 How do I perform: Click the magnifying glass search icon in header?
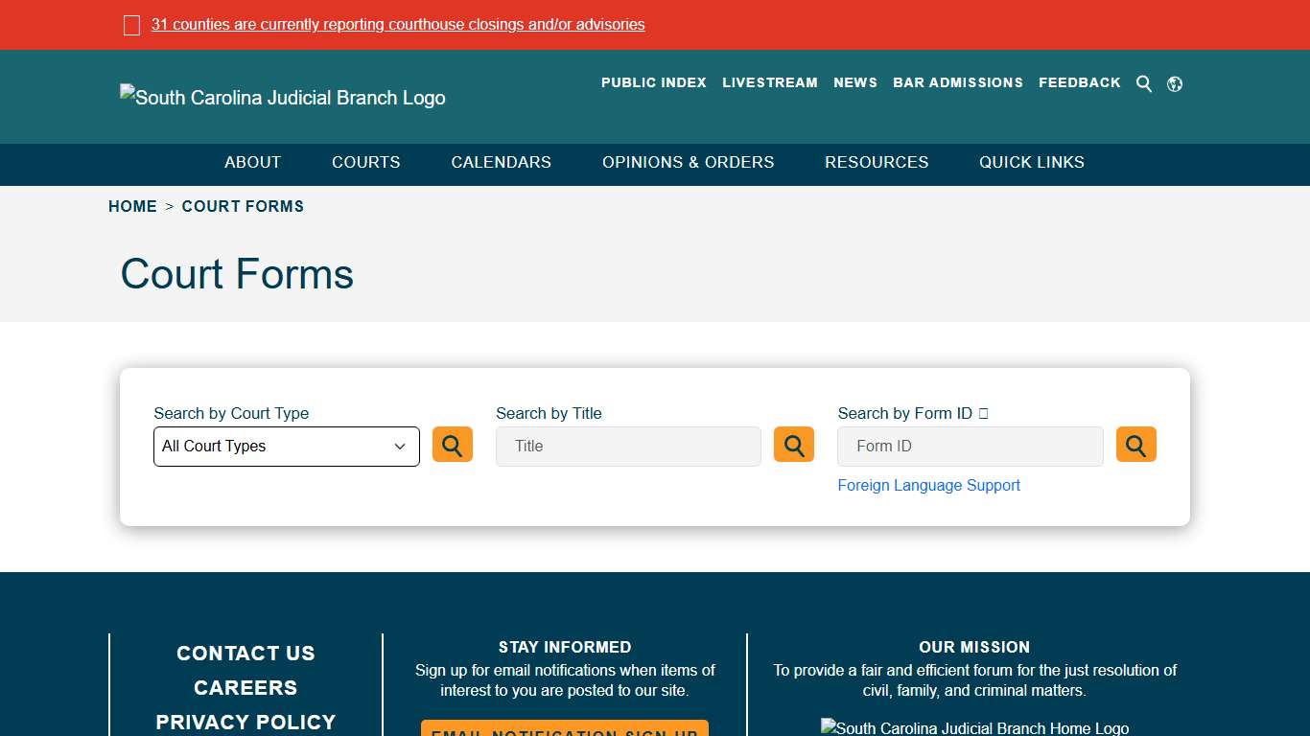pyautogui.click(x=1143, y=83)
